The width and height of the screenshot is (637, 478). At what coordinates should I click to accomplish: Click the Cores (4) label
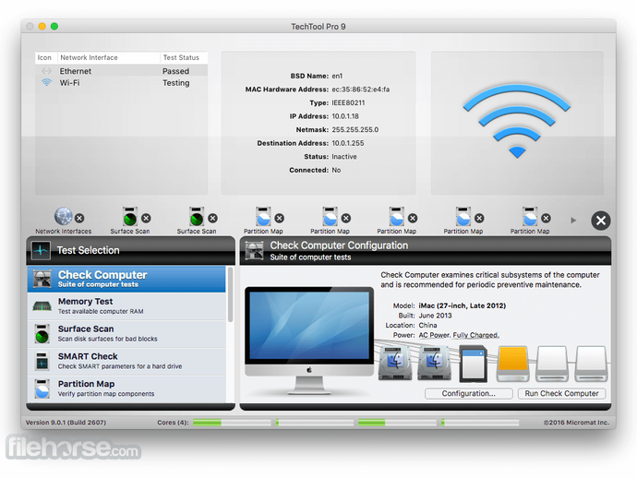(173, 423)
